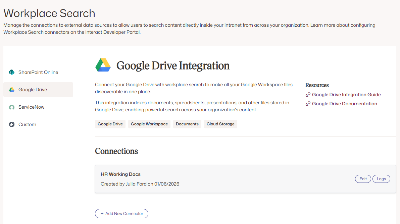Image resolution: width=400 pixels, height=224 pixels.
Task: Click link icon beside Google Drive Documentation
Action: (x=308, y=104)
